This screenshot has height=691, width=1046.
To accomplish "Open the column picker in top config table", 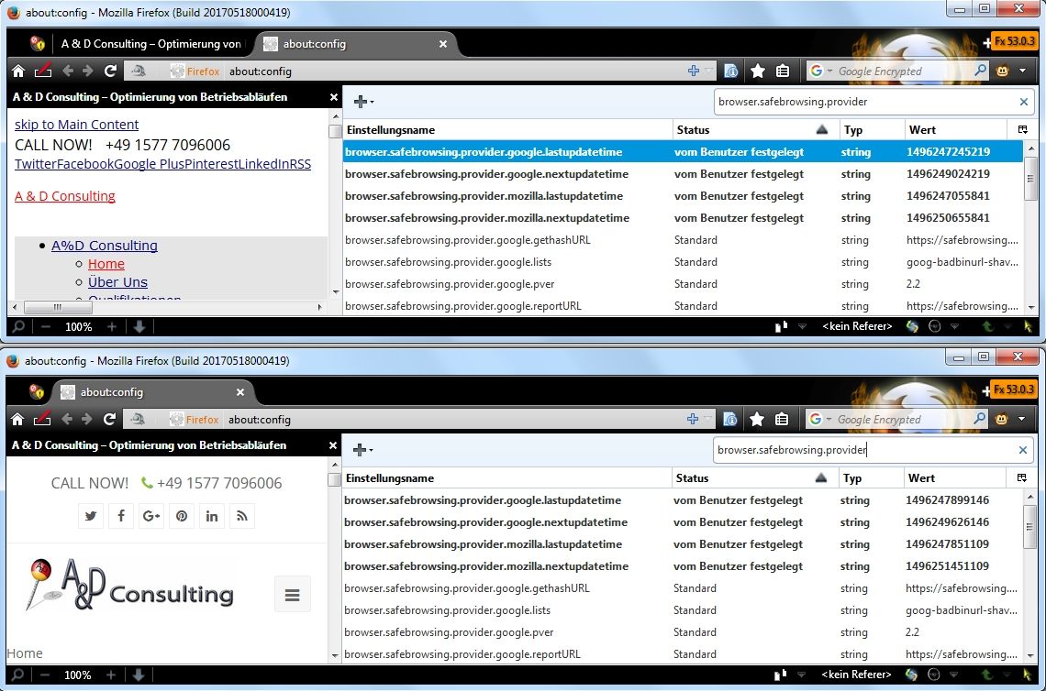I will coord(1023,129).
